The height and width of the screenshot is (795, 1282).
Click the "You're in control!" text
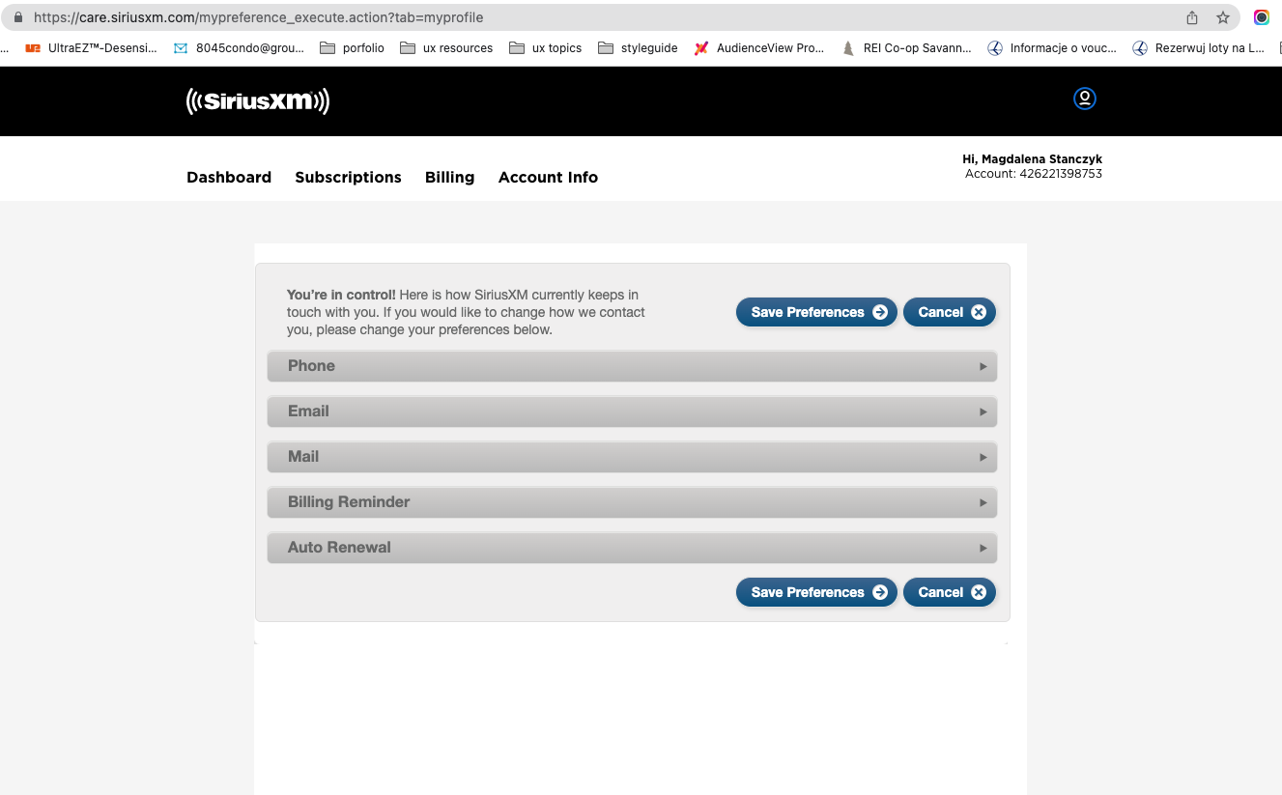[x=341, y=295]
